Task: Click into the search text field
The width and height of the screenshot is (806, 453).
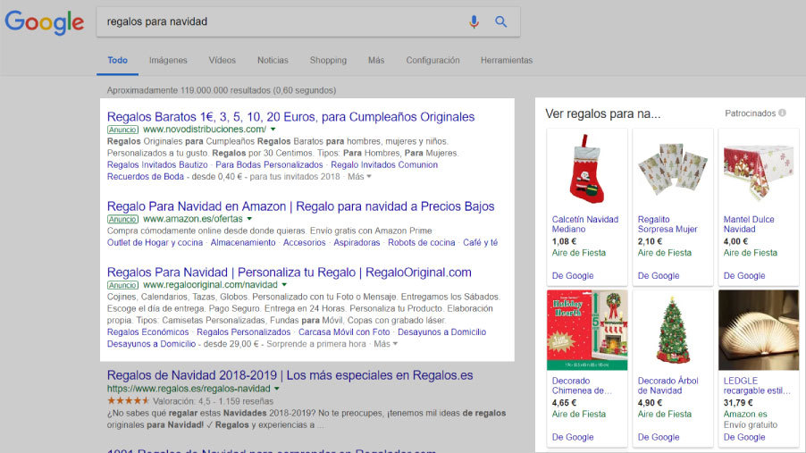Action: coord(277,21)
